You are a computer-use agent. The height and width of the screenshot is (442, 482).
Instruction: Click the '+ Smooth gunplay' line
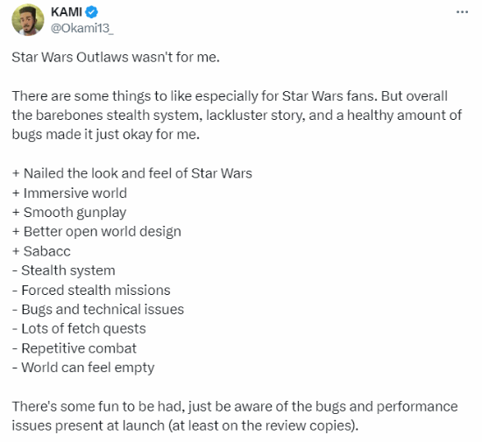click(69, 213)
